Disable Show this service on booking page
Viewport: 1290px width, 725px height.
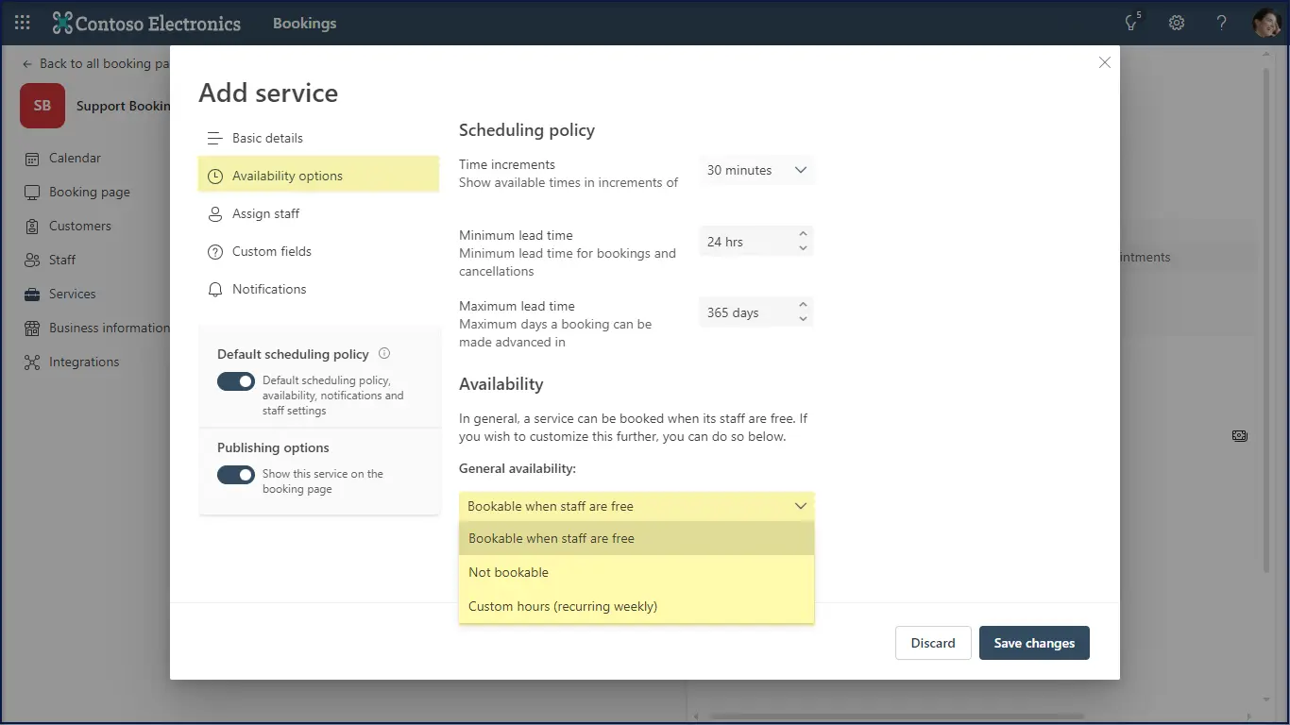(236, 475)
